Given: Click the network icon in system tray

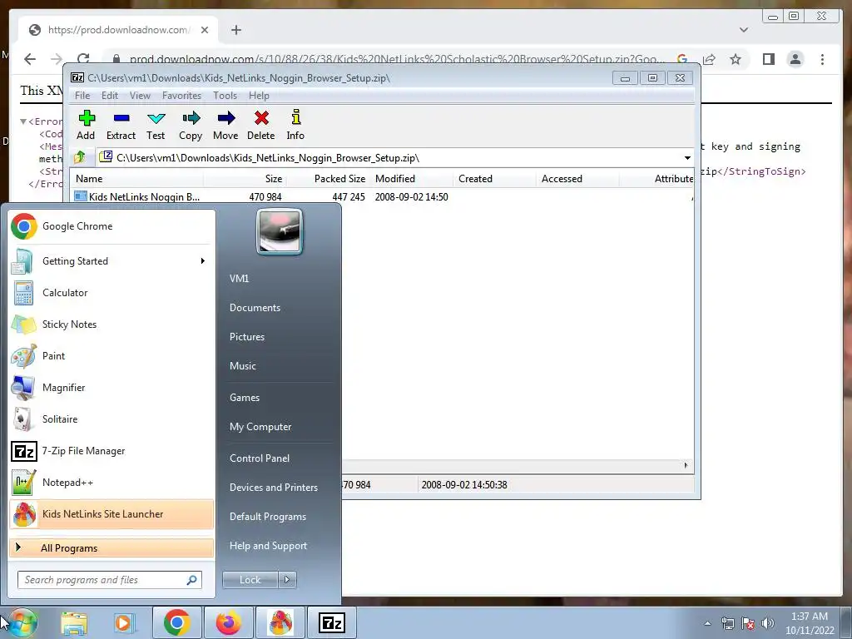Looking at the screenshot, I should tap(727, 623).
